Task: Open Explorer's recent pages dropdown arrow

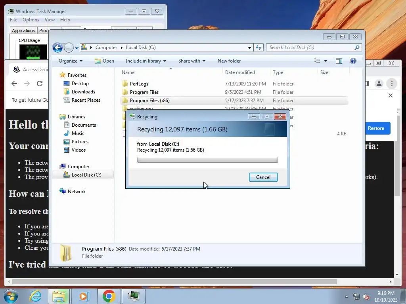Action: pyautogui.click(x=77, y=48)
